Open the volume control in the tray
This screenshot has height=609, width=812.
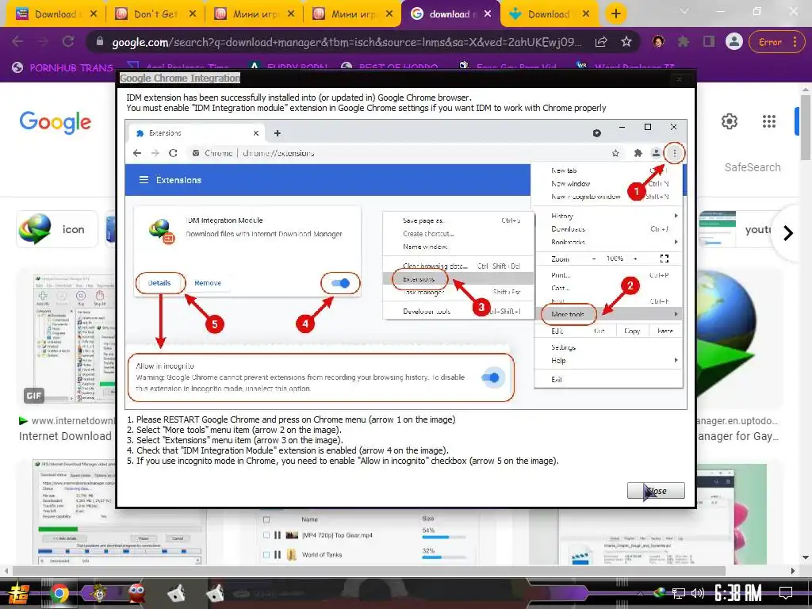(x=698, y=593)
